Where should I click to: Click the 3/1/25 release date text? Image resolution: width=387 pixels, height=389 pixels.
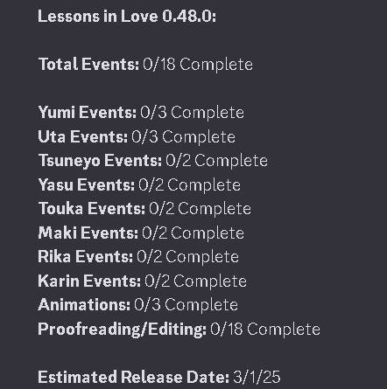(x=257, y=377)
